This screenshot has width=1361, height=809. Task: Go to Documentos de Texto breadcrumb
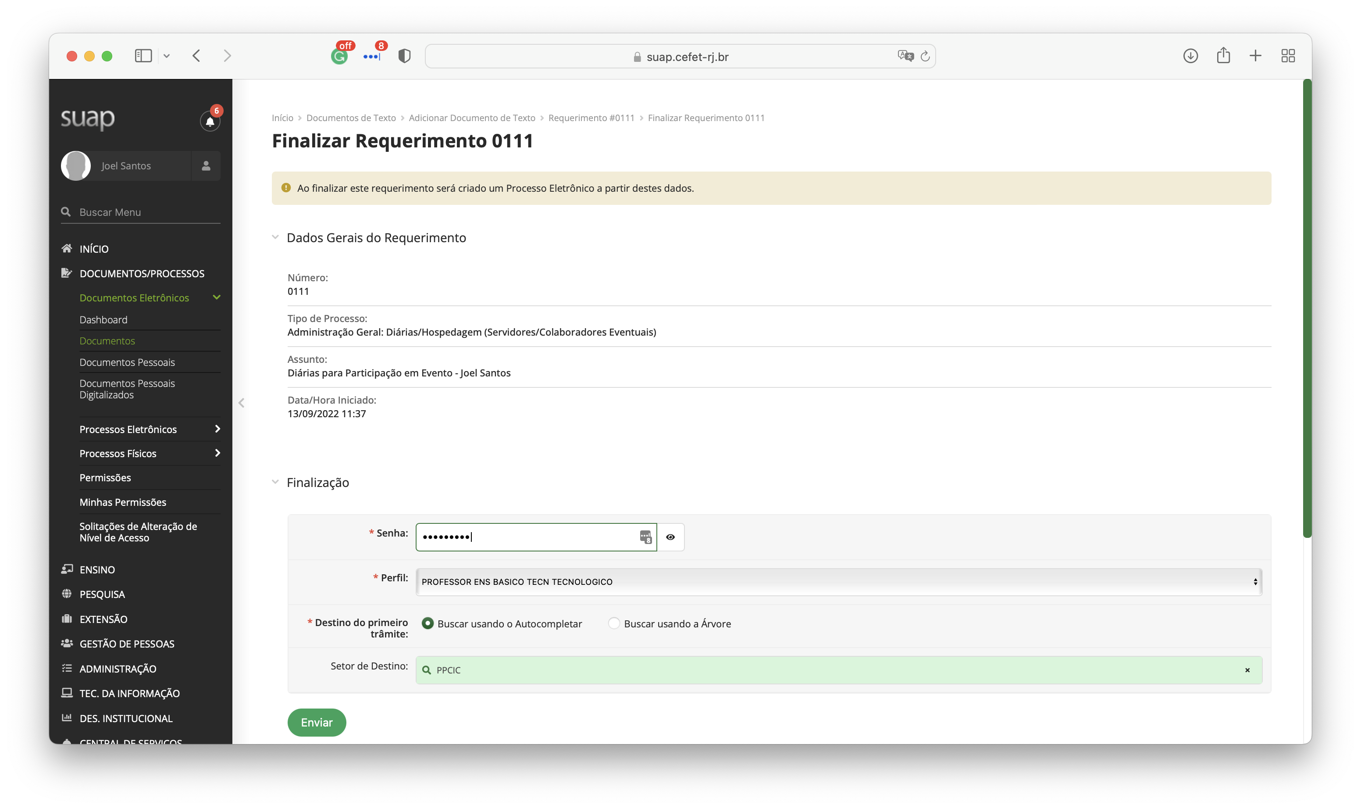point(351,118)
